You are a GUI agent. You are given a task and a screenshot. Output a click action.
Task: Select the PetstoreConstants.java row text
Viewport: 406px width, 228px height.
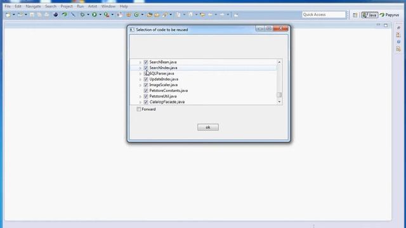tap(169, 91)
